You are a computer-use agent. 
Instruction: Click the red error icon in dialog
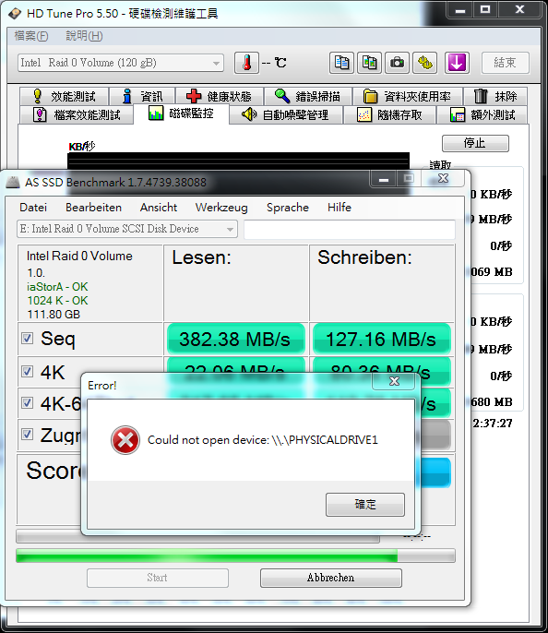point(125,440)
